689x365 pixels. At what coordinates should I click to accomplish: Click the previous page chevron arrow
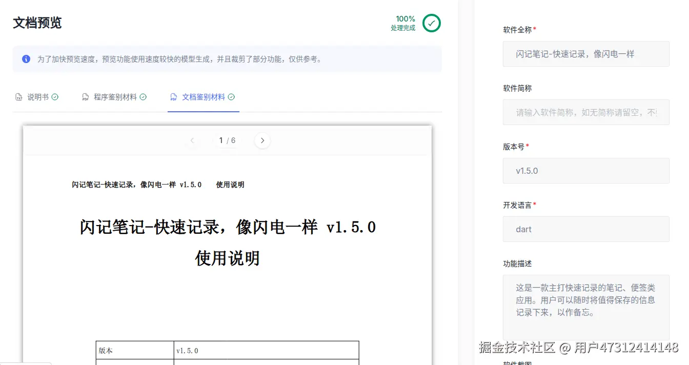coord(192,140)
